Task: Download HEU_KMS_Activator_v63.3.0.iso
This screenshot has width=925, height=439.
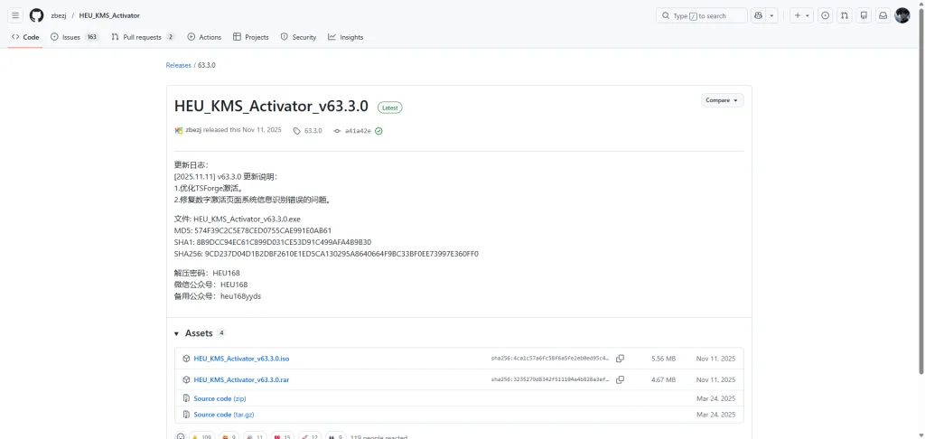Action: point(241,359)
